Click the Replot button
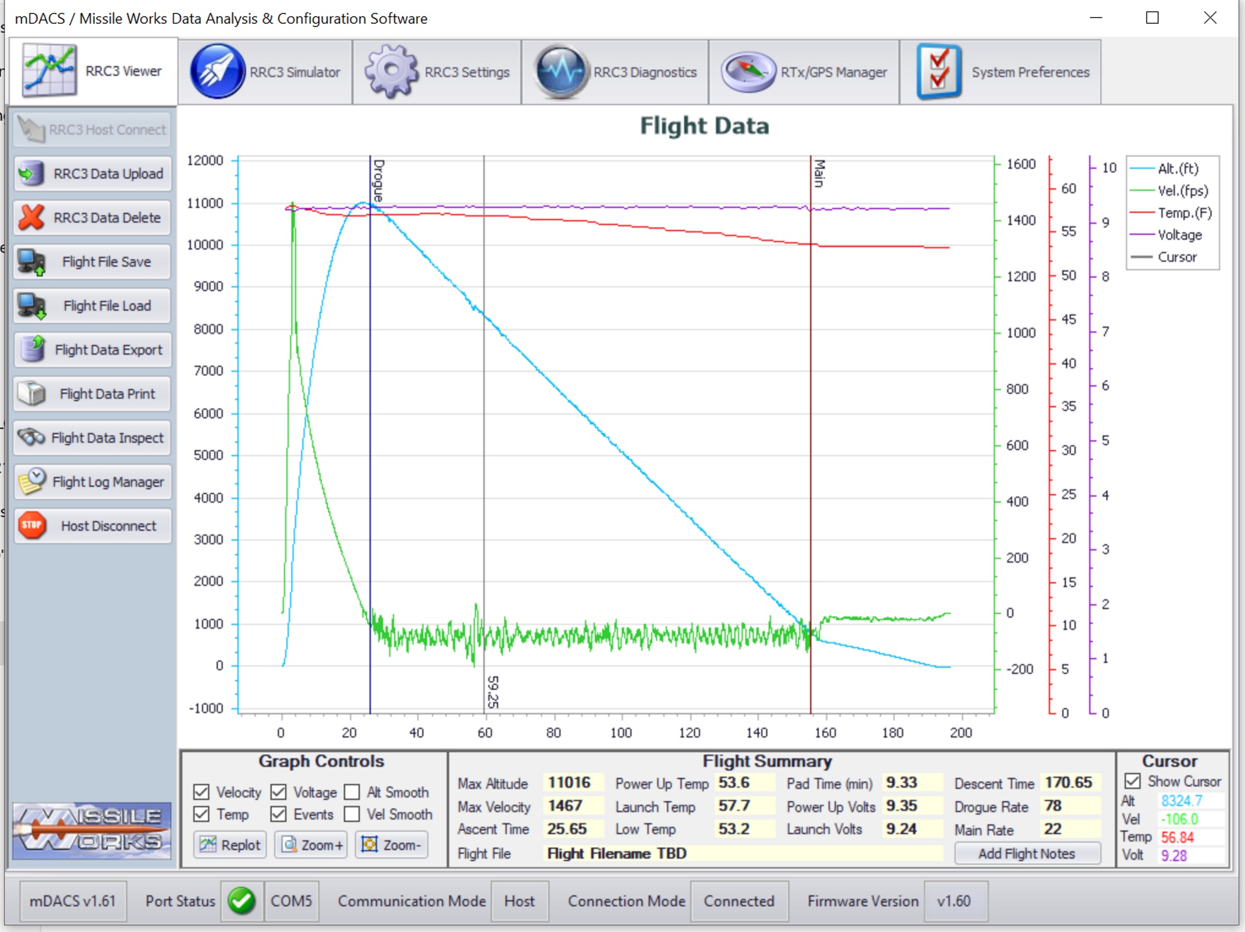Image resolution: width=1245 pixels, height=932 pixels. 231,845
